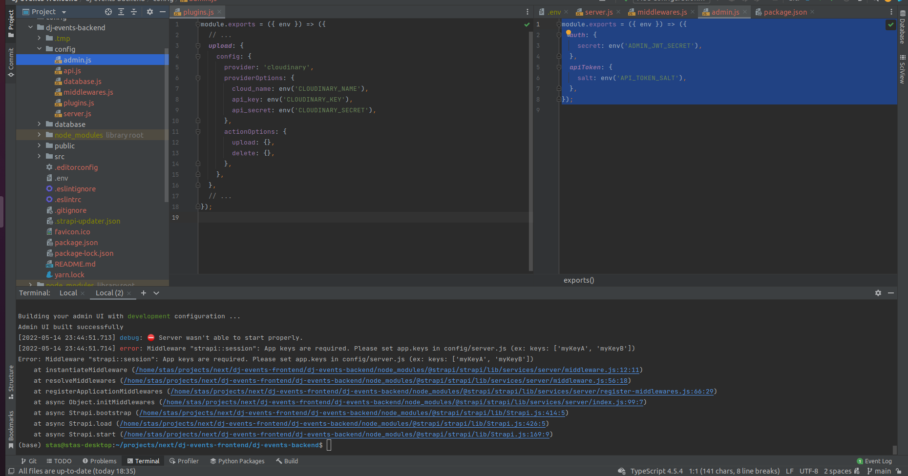Open Terminal panel settings gear
Viewport: 908px width, 476px height.
coord(878,293)
